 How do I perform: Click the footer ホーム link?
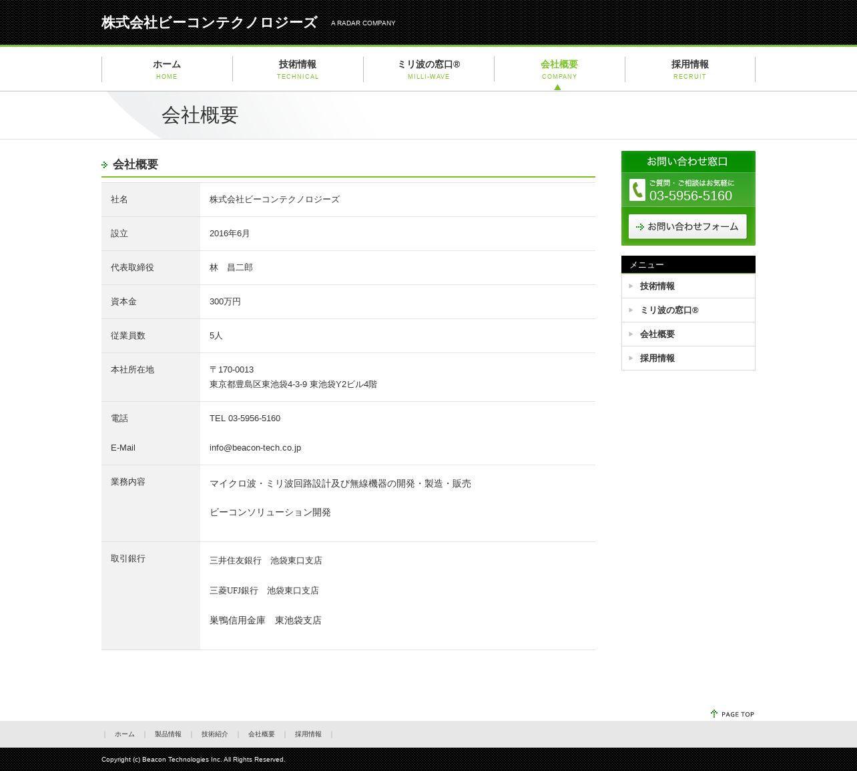coord(125,734)
